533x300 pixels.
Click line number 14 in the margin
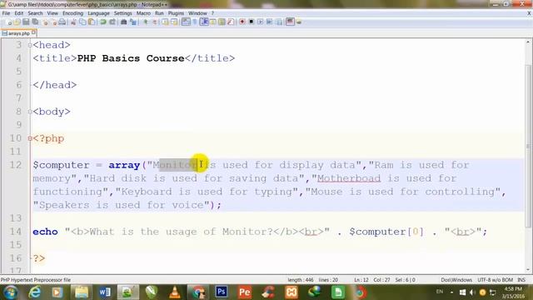pos(16,232)
